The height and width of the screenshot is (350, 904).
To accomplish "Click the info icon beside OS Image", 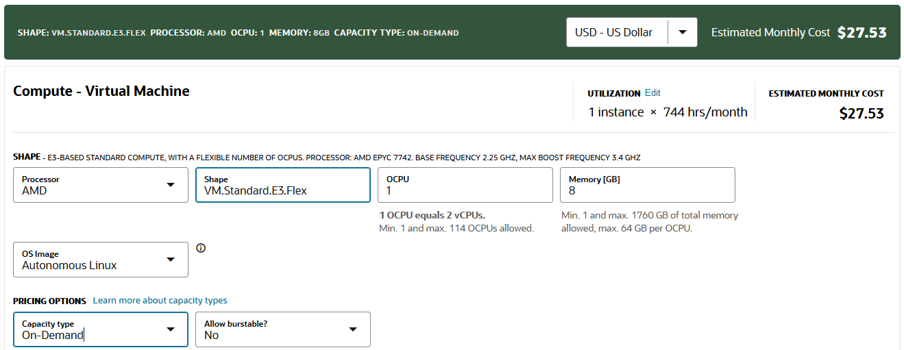I will (x=201, y=248).
